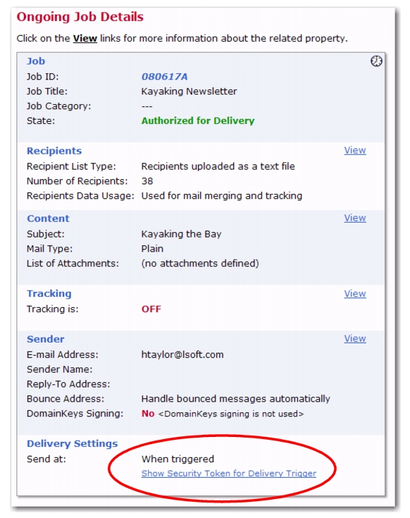Click the job history clock icon

click(376, 61)
